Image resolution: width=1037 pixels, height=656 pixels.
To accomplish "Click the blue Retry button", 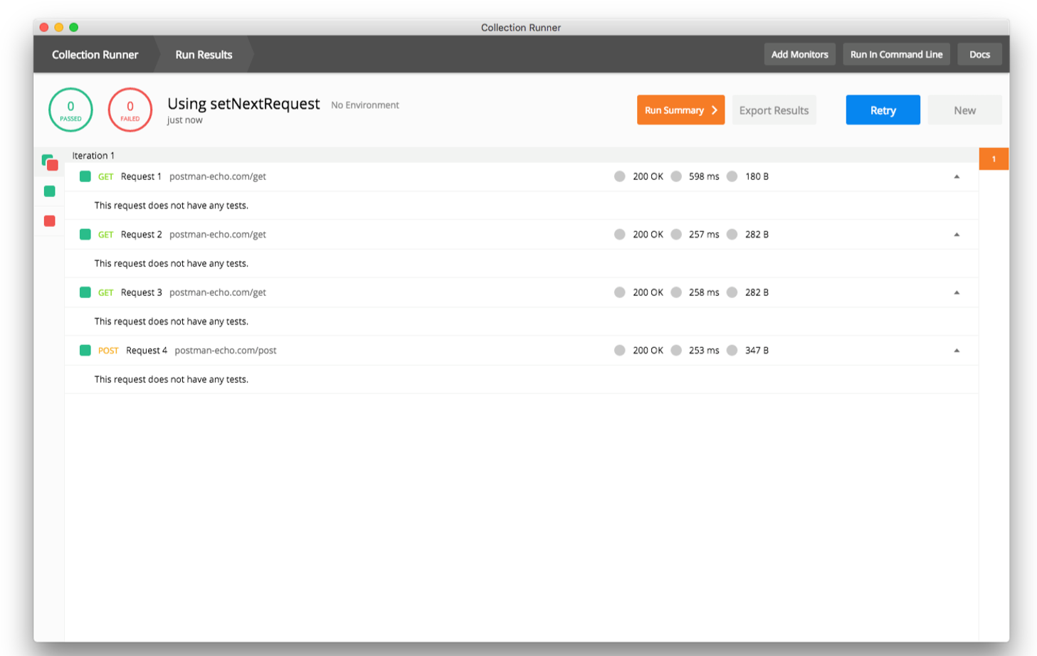I will coord(883,110).
